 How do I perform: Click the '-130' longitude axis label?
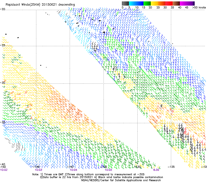click(x=137, y=167)
